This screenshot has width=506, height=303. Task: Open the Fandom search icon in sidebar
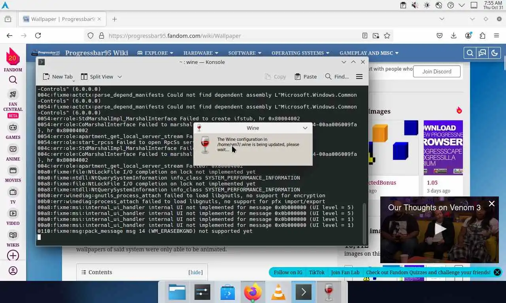13,80
